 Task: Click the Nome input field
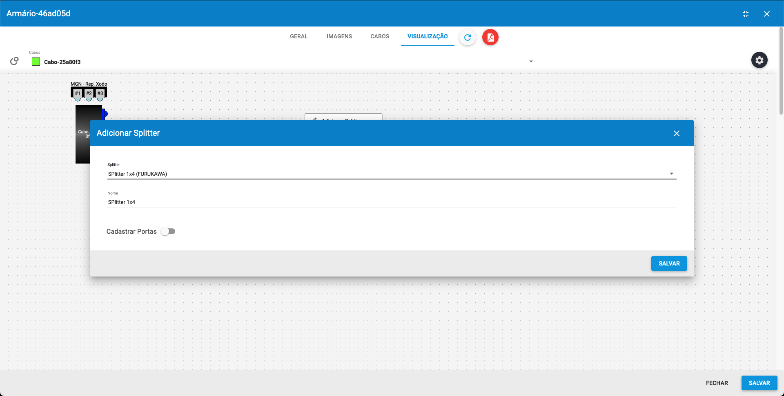pyautogui.click(x=286, y=202)
